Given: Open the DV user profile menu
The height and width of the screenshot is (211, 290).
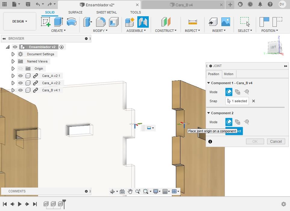Looking at the screenshot, I should 282,4.
